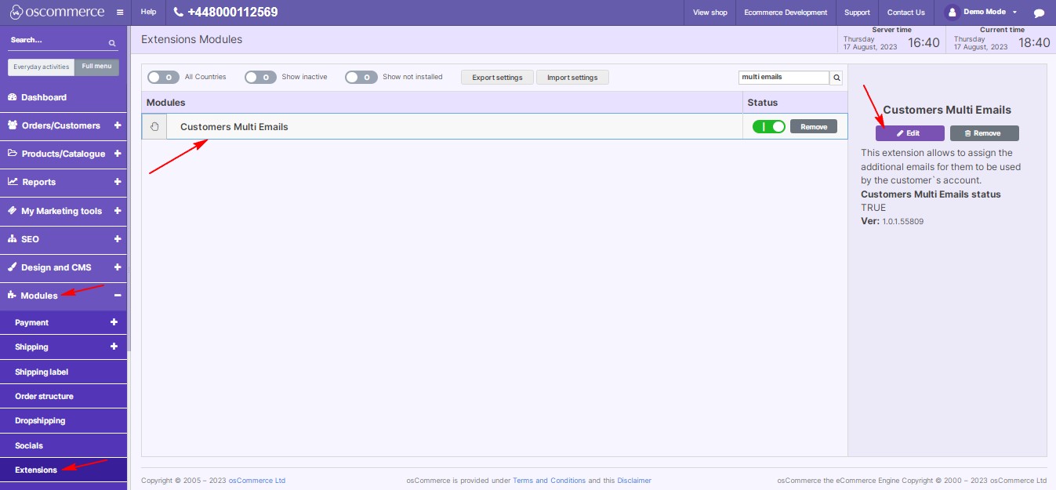Open Dropshipping submenu item
1056x490 pixels.
[x=64, y=420]
